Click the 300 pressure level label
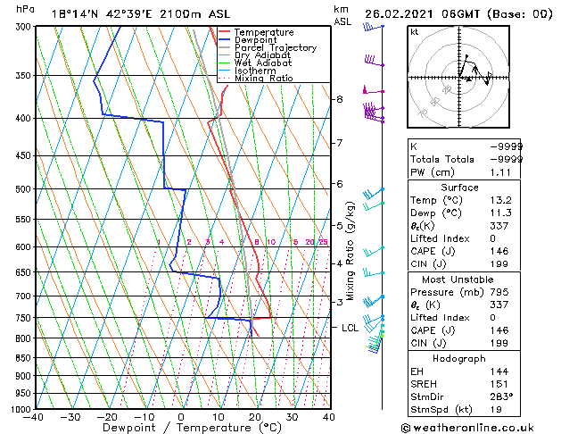Image resolution: width=561 pixels, height=434 pixels. point(25,27)
